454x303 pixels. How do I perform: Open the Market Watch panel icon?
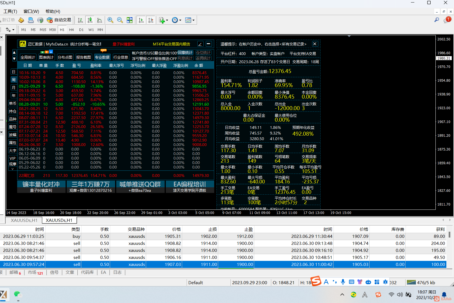point(21,20)
